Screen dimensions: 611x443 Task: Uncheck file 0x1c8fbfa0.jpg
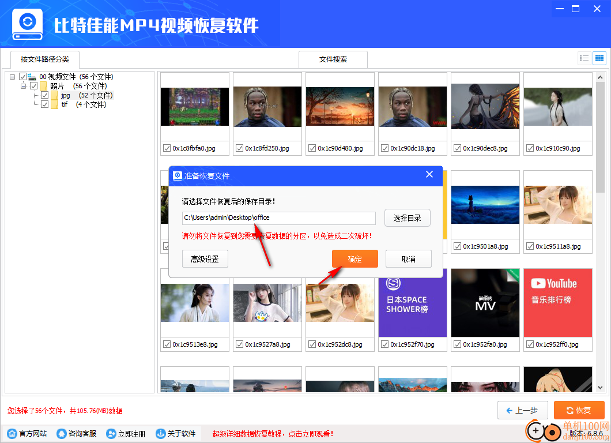click(167, 148)
